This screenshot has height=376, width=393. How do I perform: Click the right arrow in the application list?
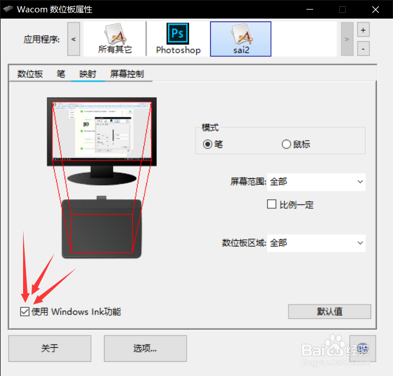pos(347,39)
